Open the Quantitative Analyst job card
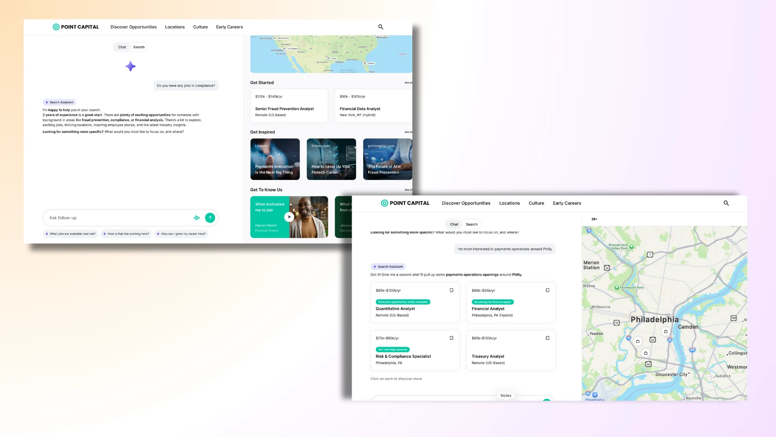 click(x=415, y=303)
